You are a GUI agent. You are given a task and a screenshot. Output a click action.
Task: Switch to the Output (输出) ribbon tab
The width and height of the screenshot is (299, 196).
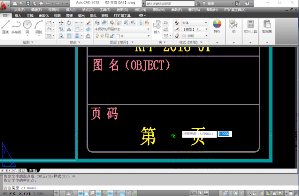[81, 16]
